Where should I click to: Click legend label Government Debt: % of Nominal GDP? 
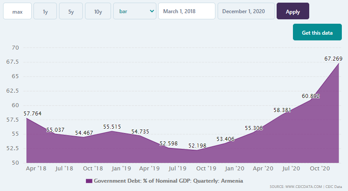168,181
